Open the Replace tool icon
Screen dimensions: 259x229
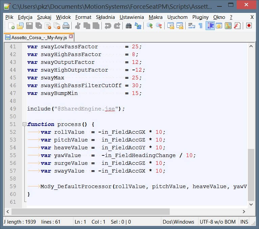point(138,26)
